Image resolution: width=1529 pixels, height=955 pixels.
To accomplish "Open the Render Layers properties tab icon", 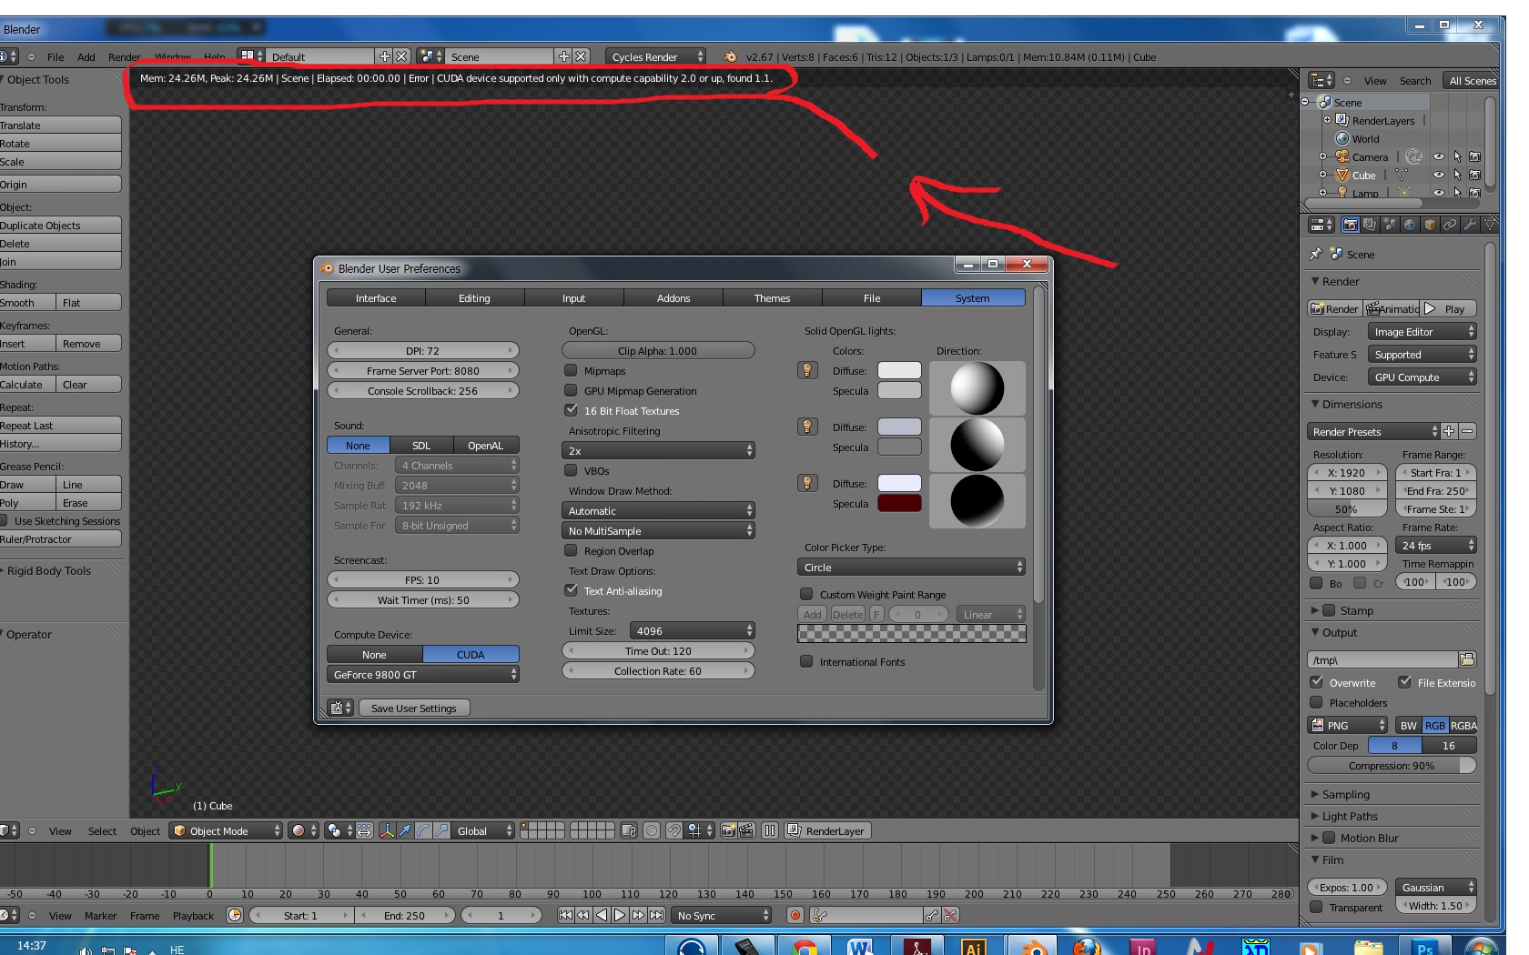I will (1370, 225).
